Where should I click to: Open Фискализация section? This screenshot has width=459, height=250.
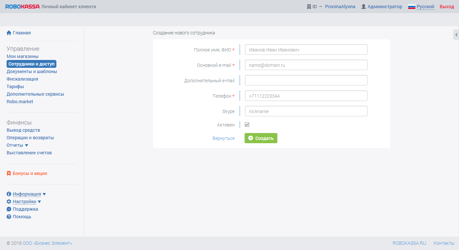point(22,79)
